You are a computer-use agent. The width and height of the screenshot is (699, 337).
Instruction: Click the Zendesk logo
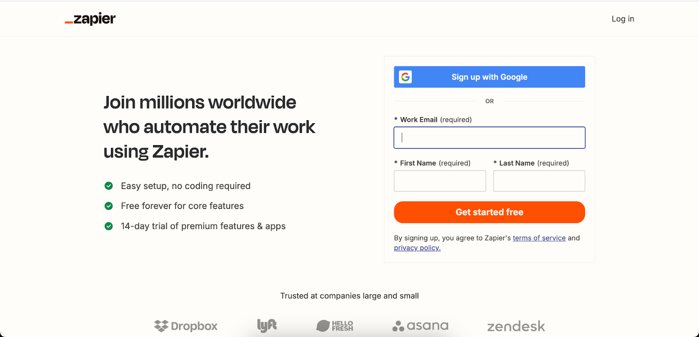516,327
